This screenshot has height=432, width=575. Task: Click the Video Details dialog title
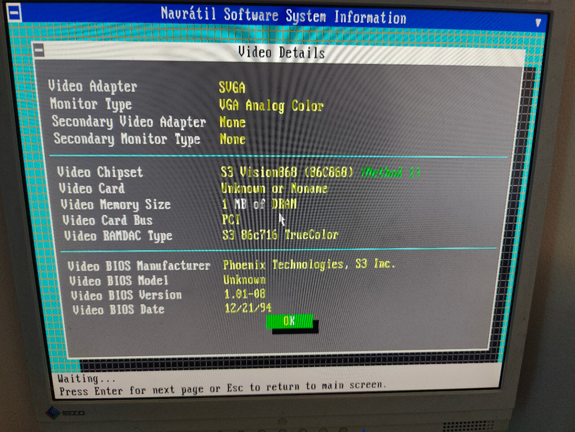point(282,53)
